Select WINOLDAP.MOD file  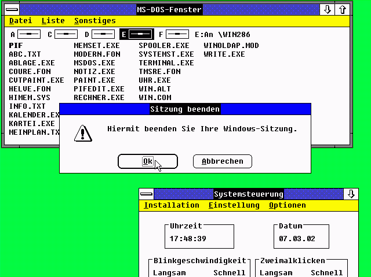coord(231,46)
